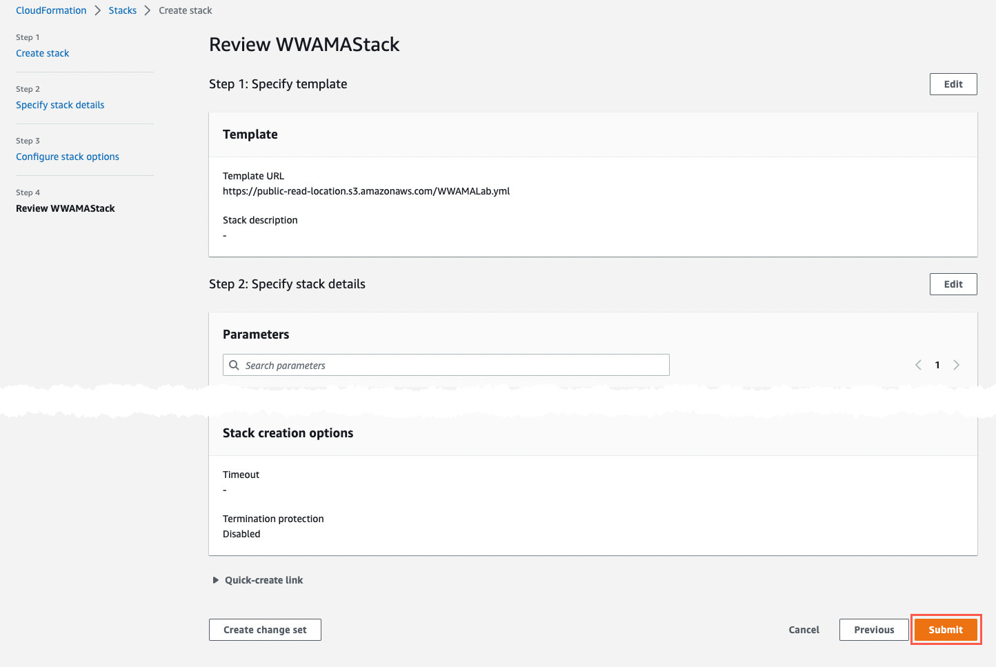Select parameters page number 1
The width and height of the screenshot is (996, 667).
[937, 365]
